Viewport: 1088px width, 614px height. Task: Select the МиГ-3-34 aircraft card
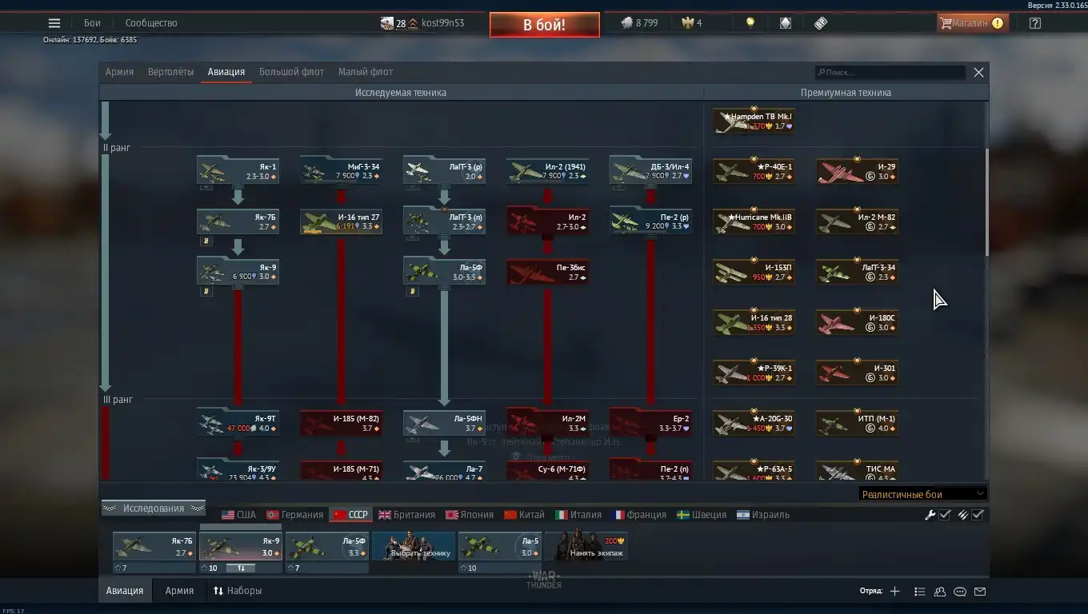pos(341,170)
